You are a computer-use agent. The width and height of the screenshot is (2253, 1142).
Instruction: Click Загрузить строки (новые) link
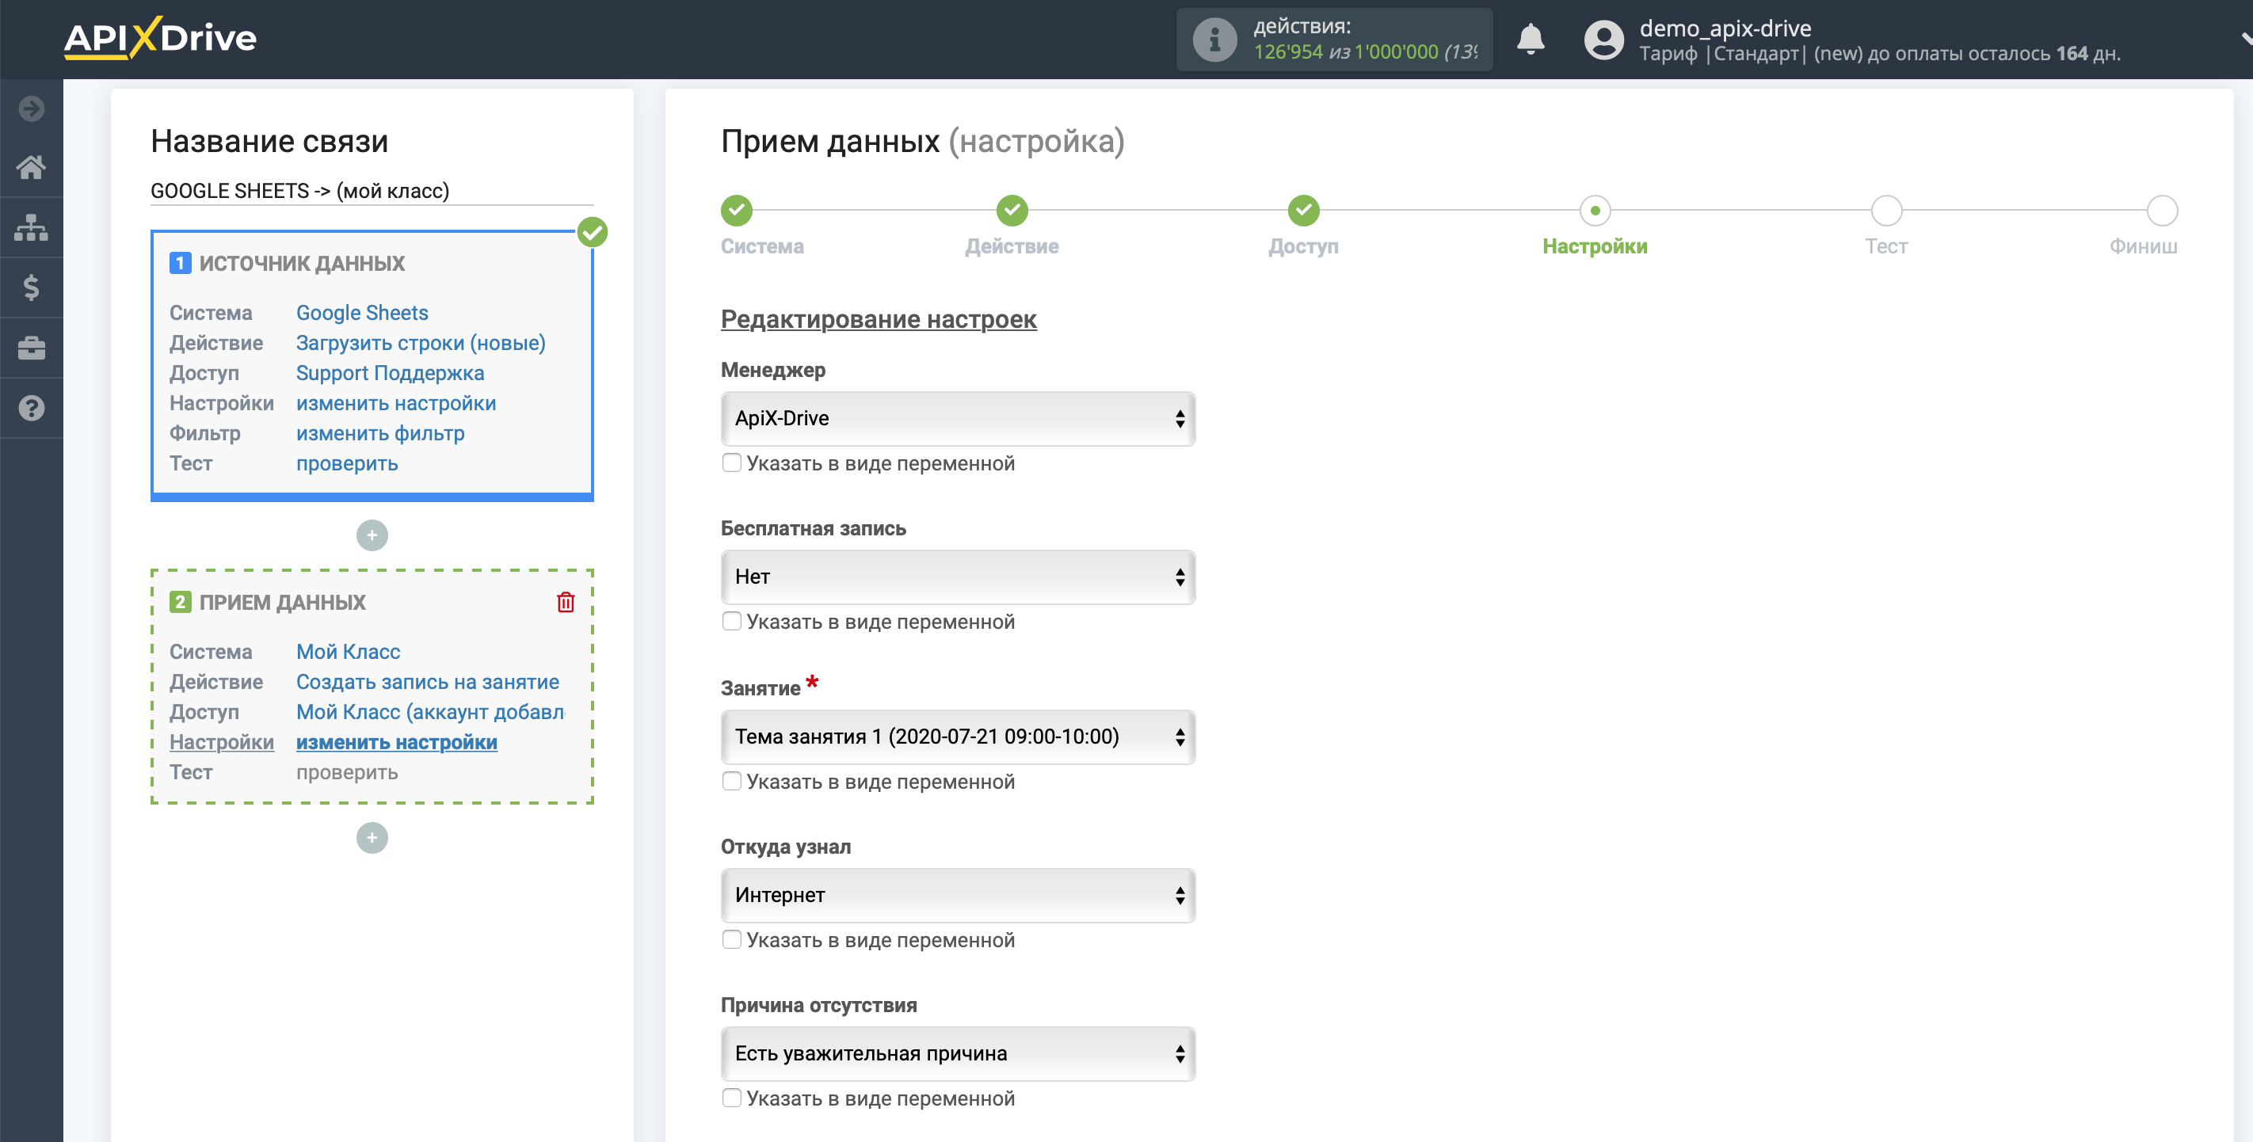(421, 343)
